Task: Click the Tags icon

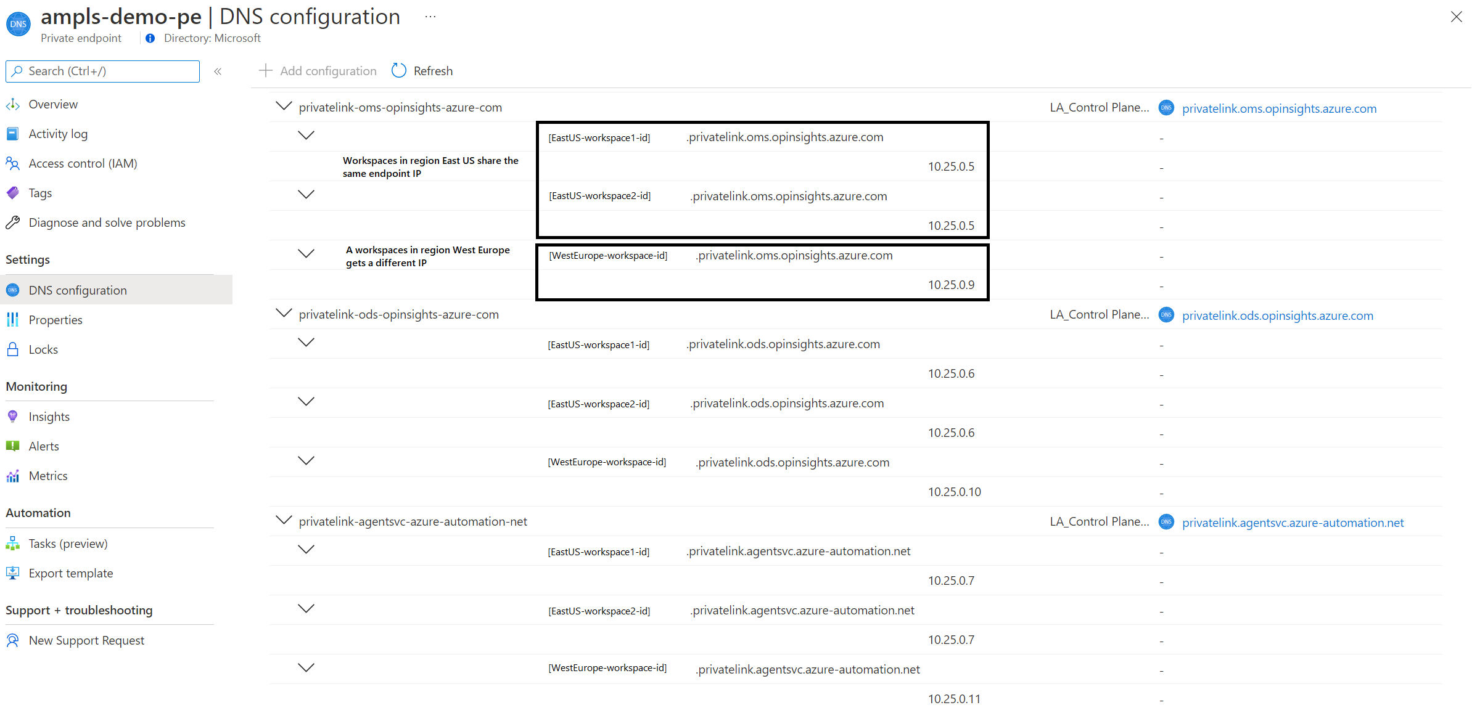Action: (x=12, y=193)
